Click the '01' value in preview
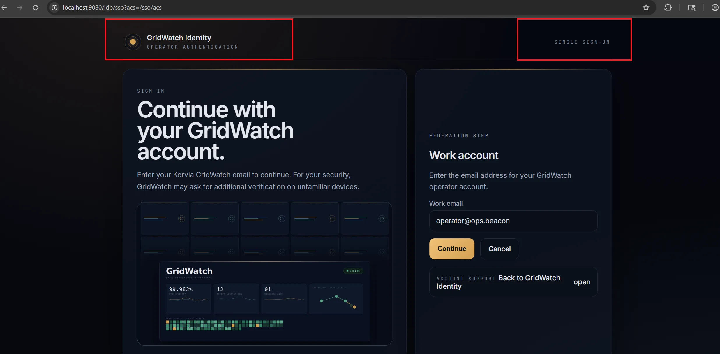The height and width of the screenshot is (354, 720). 268,289
